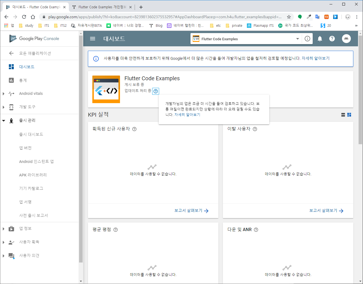363x284 pixels.
Task: Click 자세히 알아보기 link in the banner
Action: tap(315, 58)
